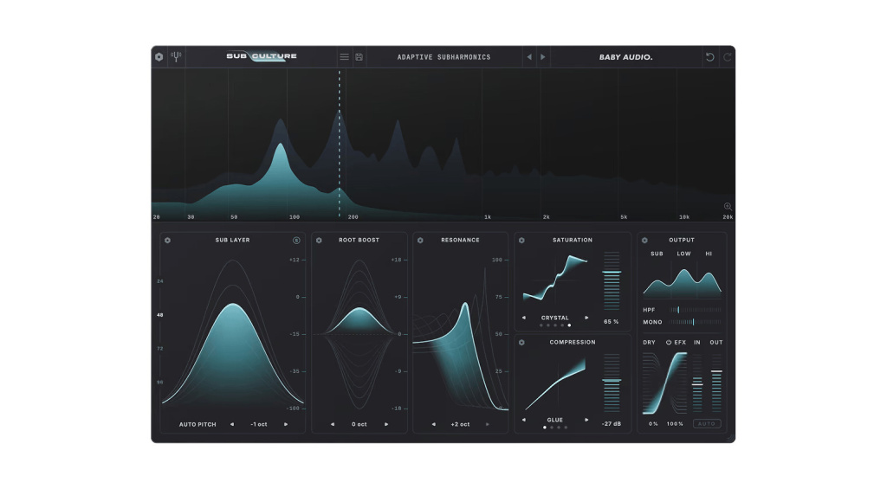Open the ADAPTIVE SUBHARMONICS preset name

444,57
